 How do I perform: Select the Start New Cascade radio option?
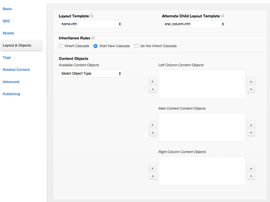pyautogui.click(x=95, y=46)
